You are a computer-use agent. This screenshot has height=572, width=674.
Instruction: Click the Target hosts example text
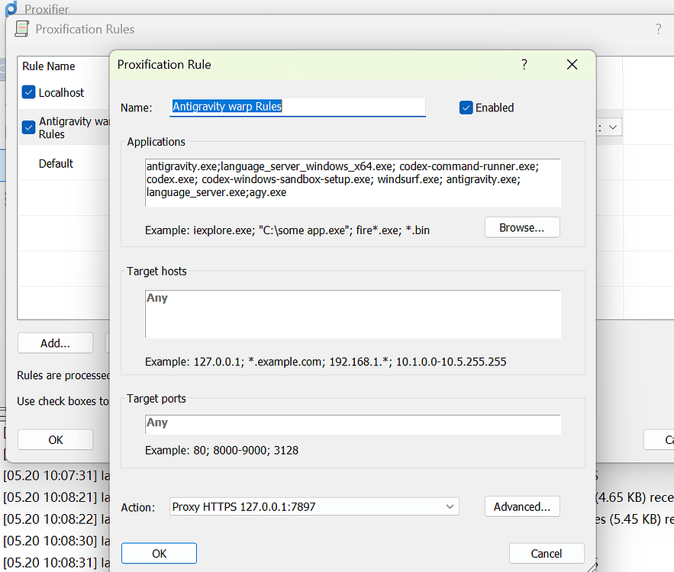pyautogui.click(x=325, y=362)
